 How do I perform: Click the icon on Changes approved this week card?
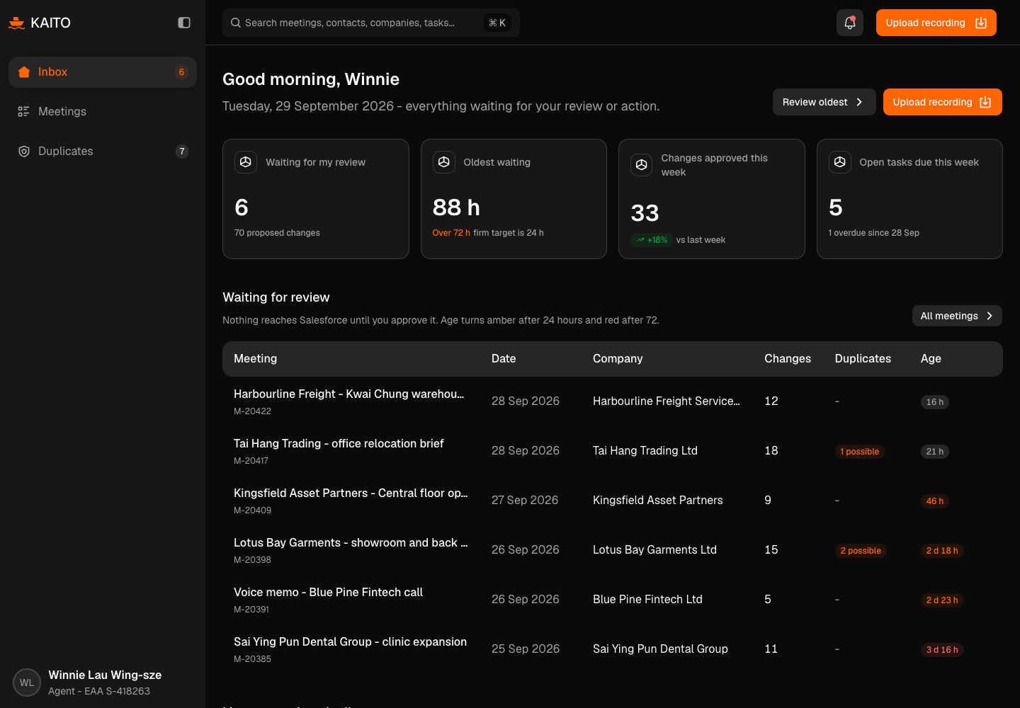[642, 165]
